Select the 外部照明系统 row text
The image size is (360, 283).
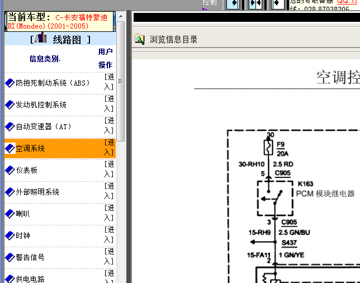point(37,192)
